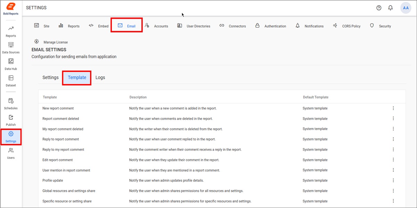Click the Default Template column header
Viewport: 417px width, 208px height.
click(x=316, y=97)
